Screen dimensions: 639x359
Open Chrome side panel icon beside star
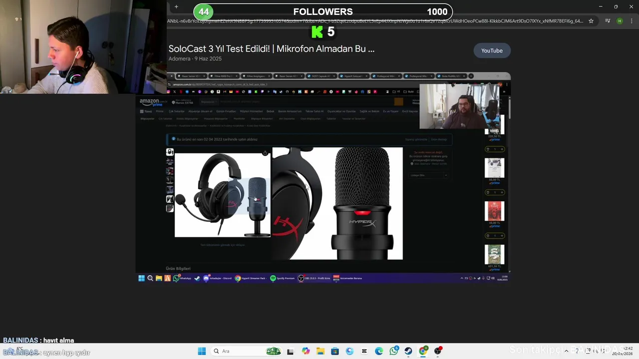pyautogui.click(x=608, y=21)
